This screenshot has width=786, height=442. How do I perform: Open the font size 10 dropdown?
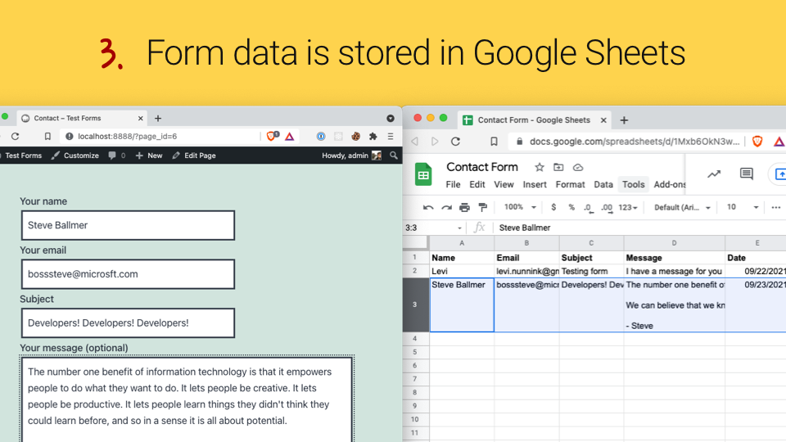[x=743, y=208]
